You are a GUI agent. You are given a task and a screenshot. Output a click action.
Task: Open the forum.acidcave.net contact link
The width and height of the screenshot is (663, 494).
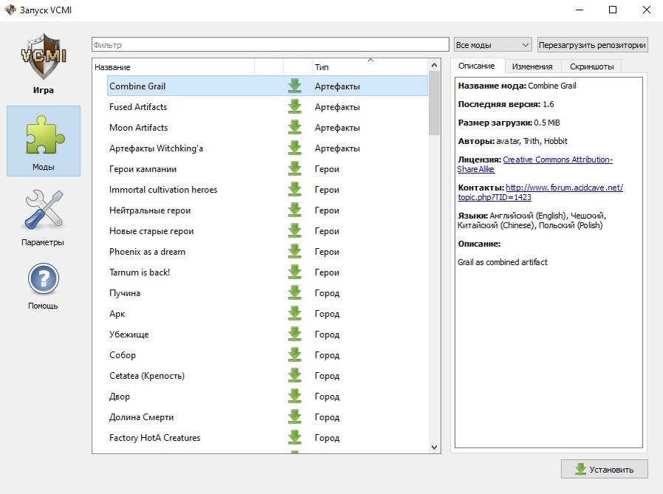click(x=540, y=192)
